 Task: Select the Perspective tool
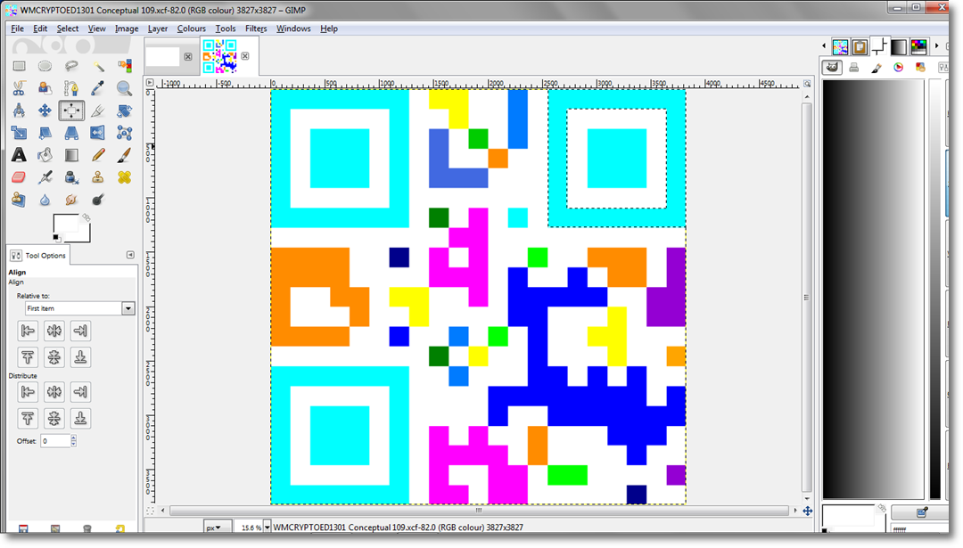tap(71, 133)
